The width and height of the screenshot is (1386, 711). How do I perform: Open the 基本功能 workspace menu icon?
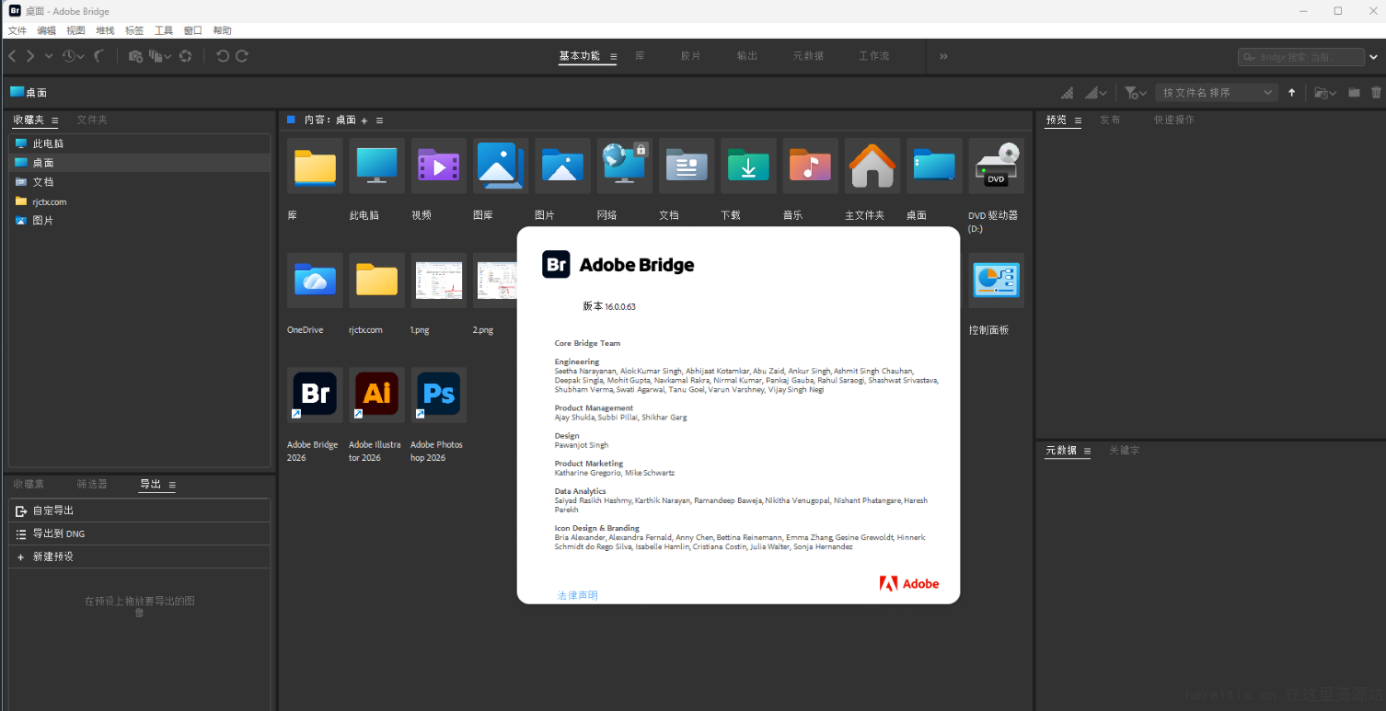pos(614,57)
